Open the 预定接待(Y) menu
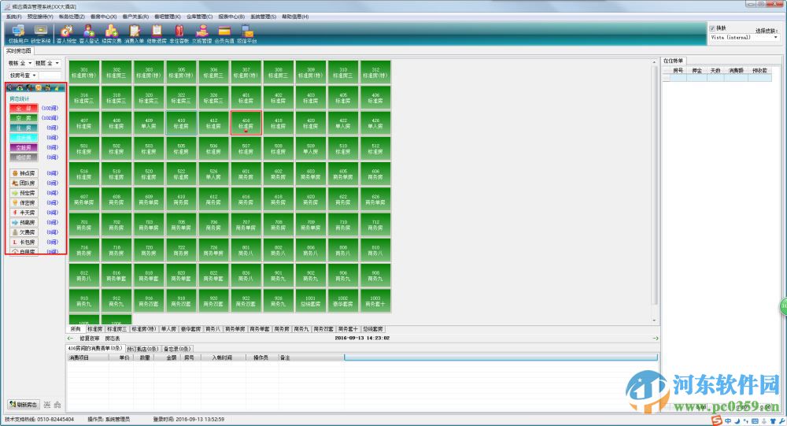 (40, 17)
